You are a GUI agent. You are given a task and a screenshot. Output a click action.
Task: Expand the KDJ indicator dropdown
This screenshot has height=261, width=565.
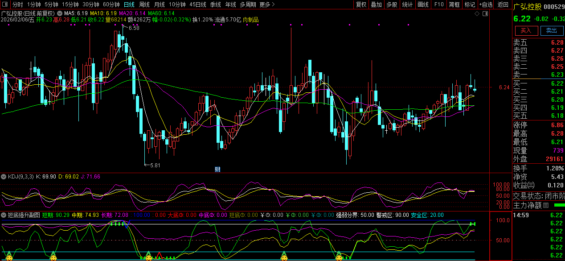click(4, 177)
